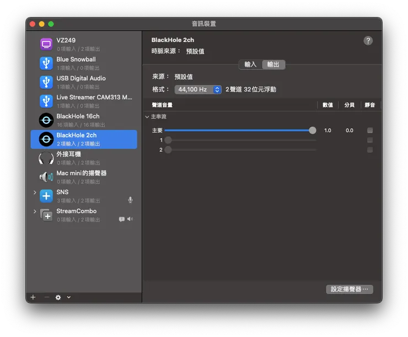Remove device with the minus button
Viewport: 408px width, 337px height.
pyautogui.click(x=46, y=297)
